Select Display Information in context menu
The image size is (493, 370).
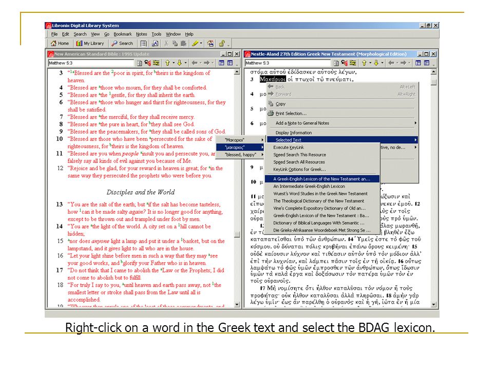343,133
